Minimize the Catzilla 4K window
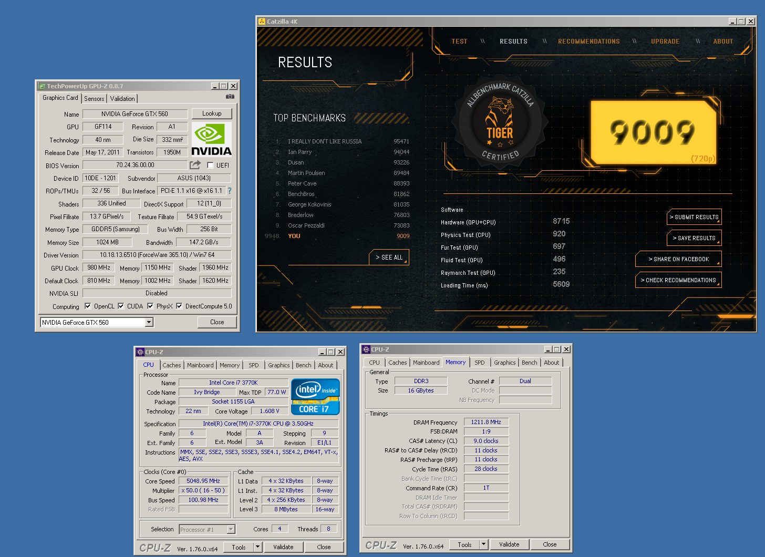The height and width of the screenshot is (557, 765). (x=732, y=22)
